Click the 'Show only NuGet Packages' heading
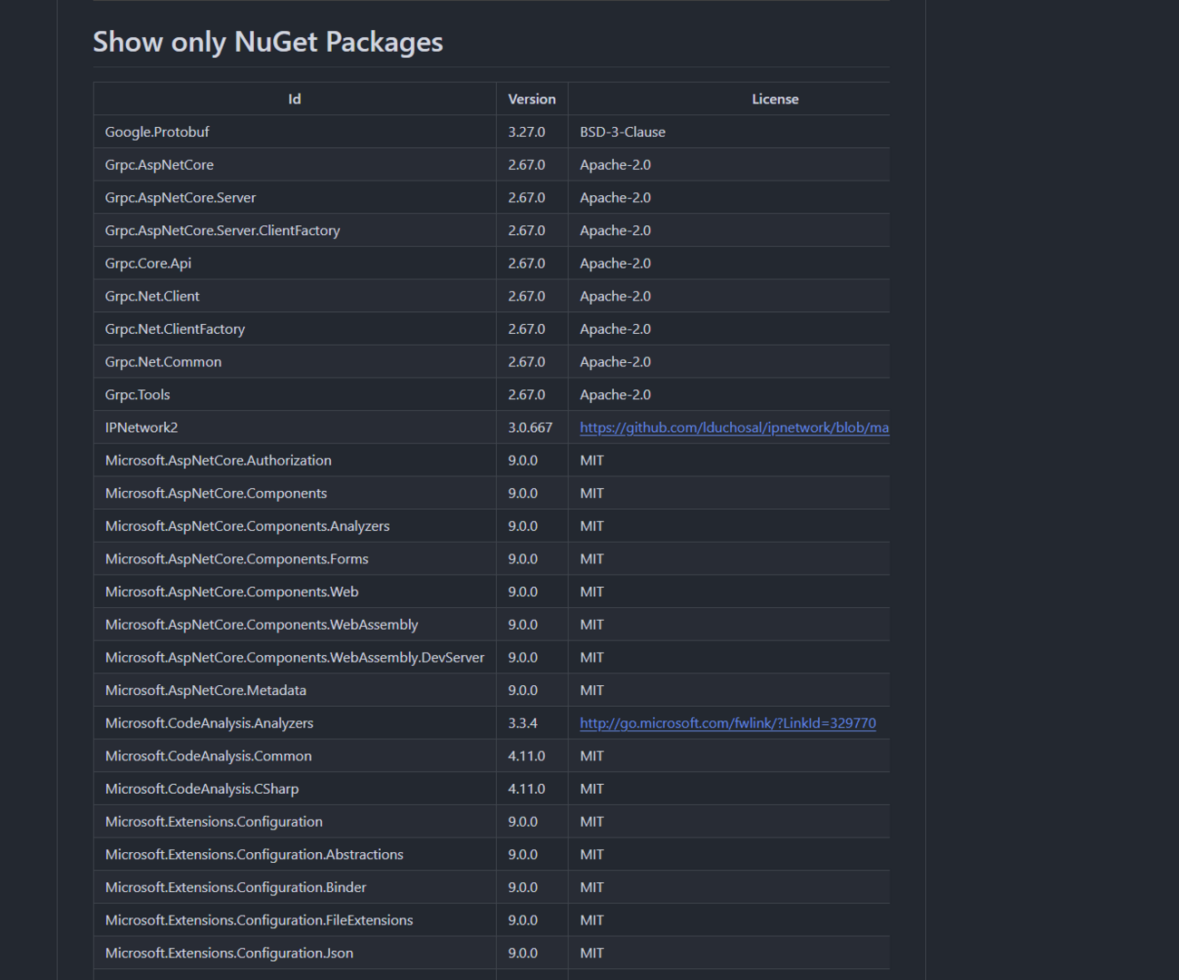This screenshot has height=980, width=1179. [x=268, y=42]
